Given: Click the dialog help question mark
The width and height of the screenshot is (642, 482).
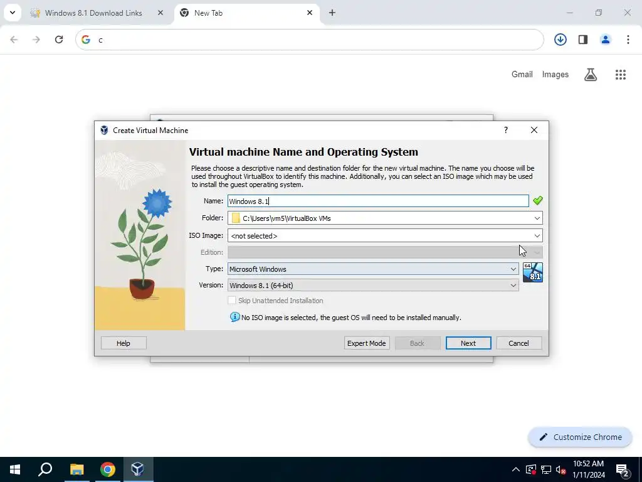Looking at the screenshot, I should [506, 130].
